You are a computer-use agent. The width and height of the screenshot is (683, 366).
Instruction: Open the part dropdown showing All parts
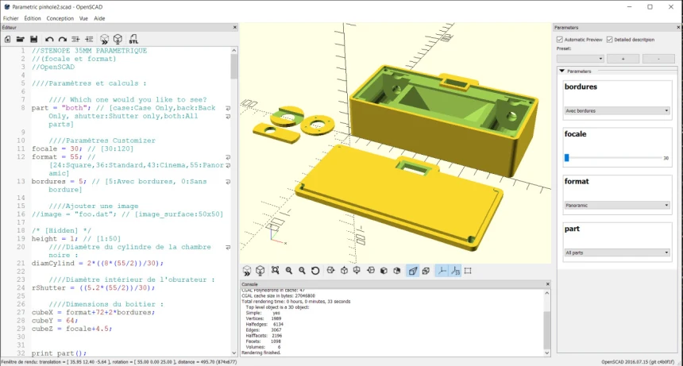(x=617, y=252)
